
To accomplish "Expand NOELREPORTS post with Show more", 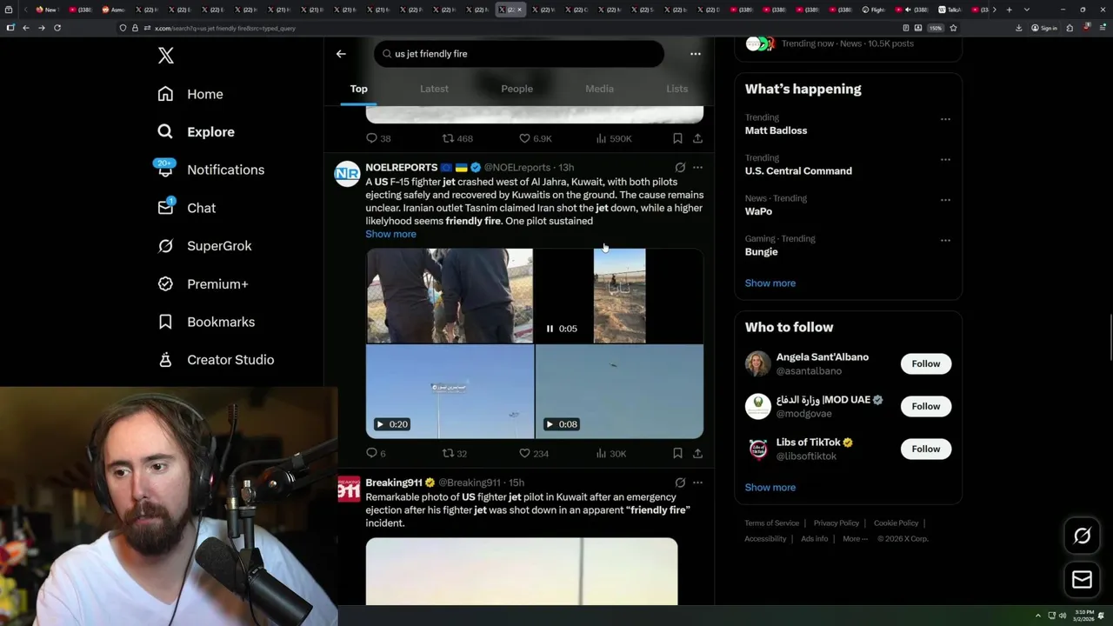I will click(x=390, y=234).
